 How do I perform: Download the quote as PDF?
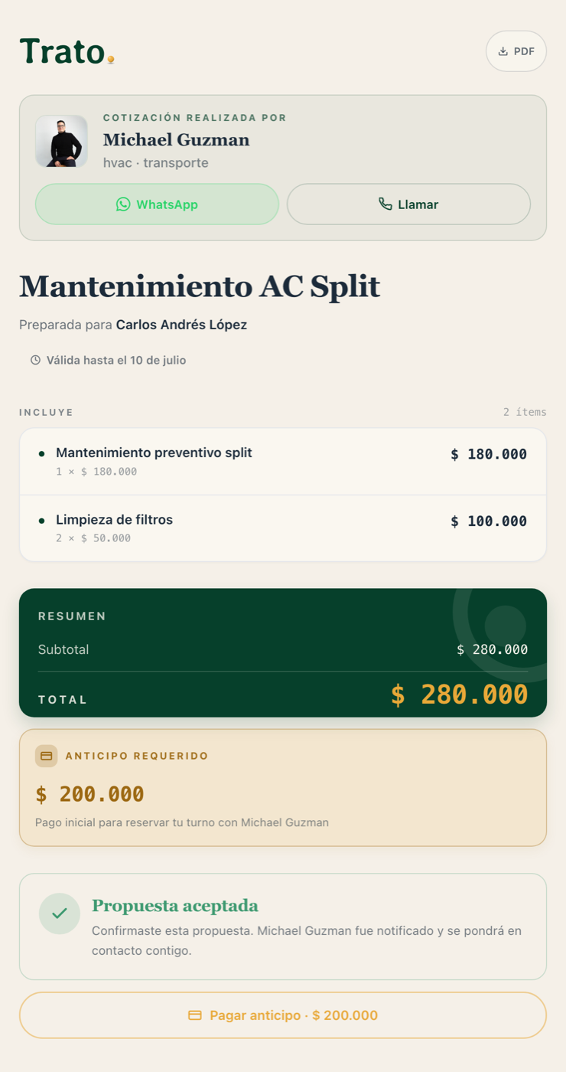(516, 51)
